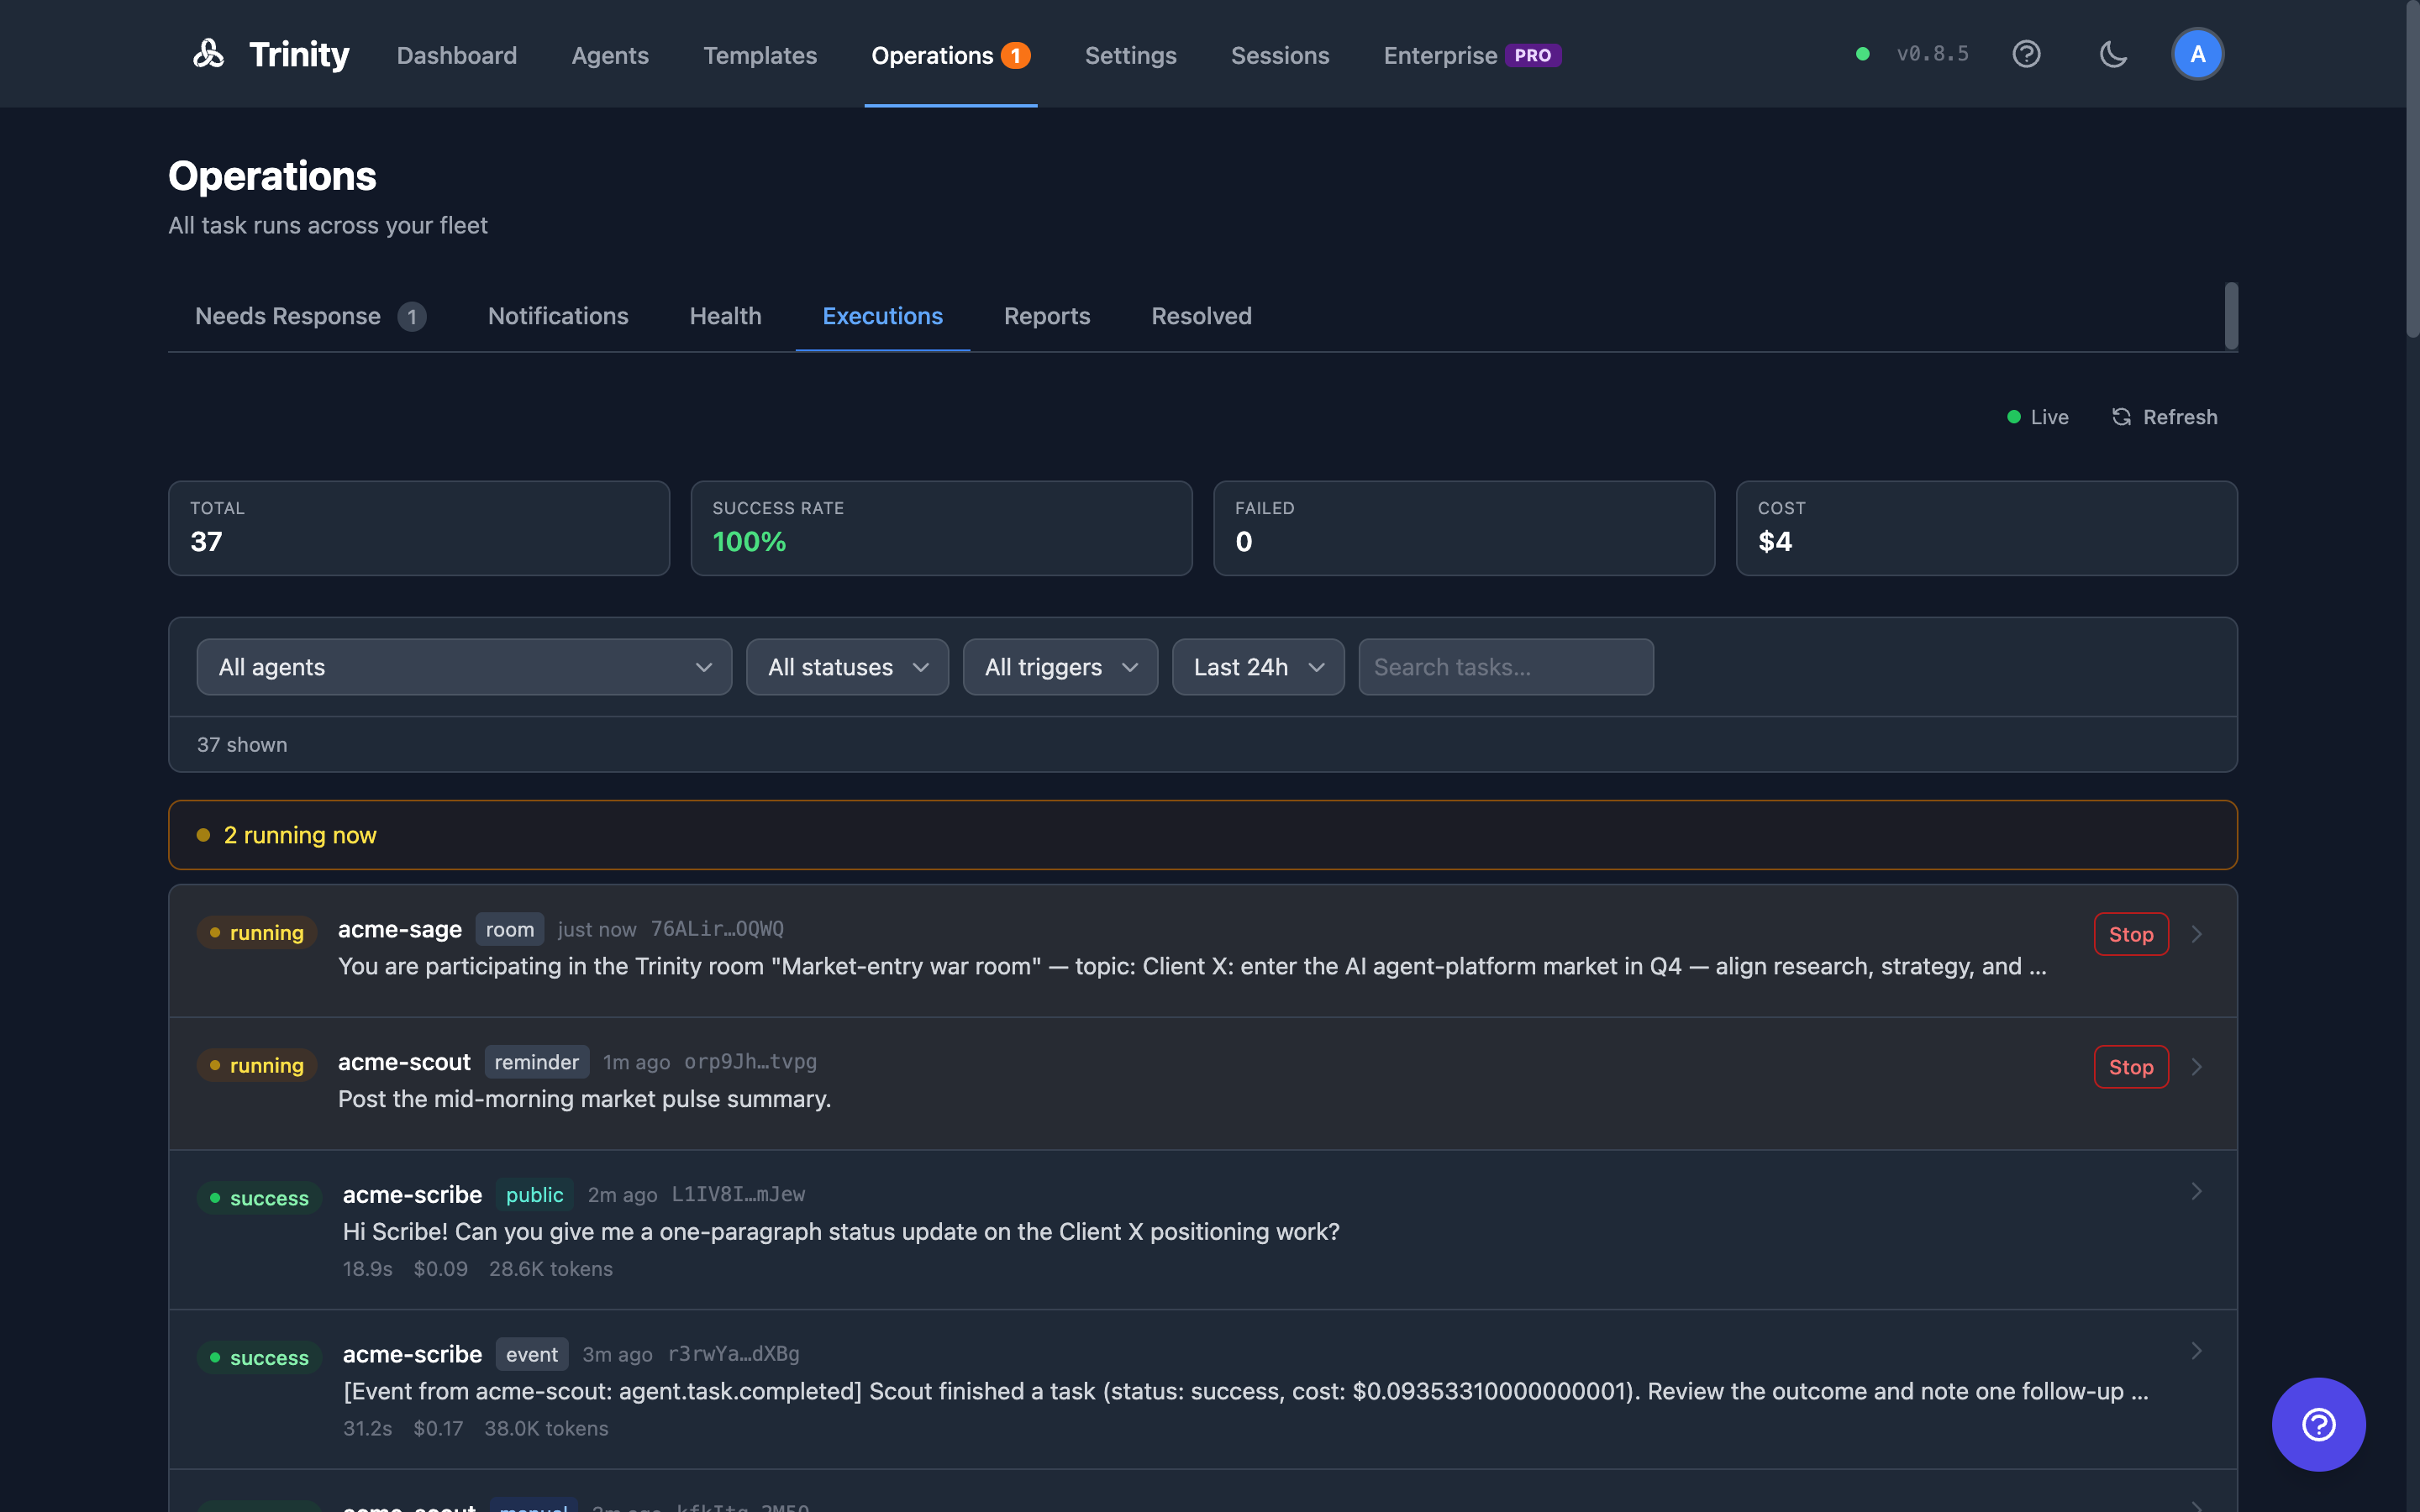The width and height of the screenshot is (2420, 1512).
Task: Click the Success Rate 100% card
Action: [941, 528]
